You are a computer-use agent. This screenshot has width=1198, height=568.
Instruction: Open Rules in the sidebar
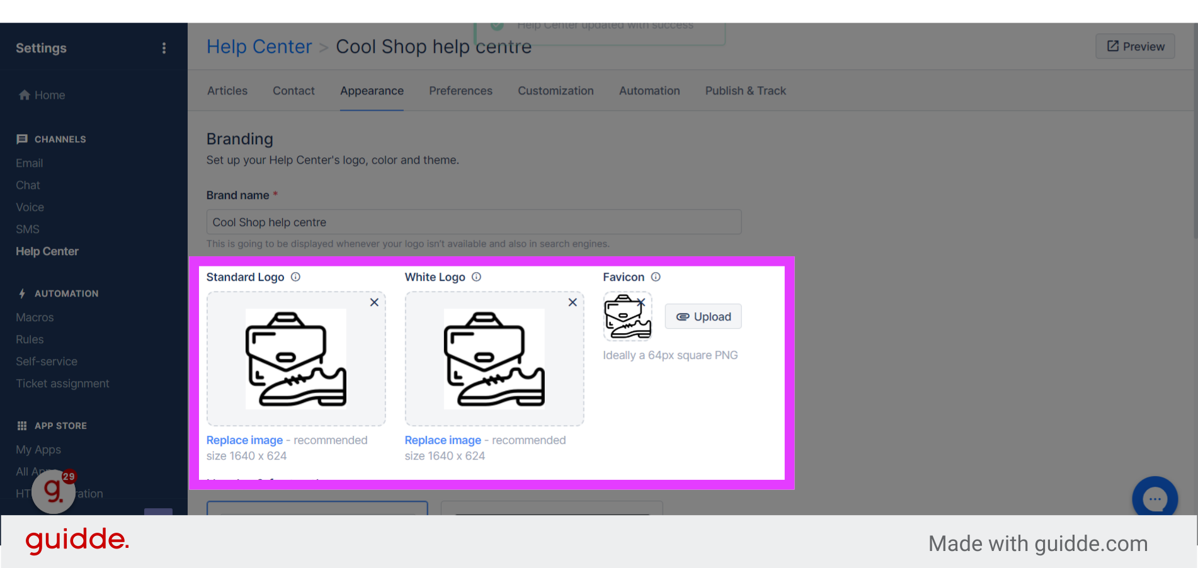pyautogui.click(x=30, y=339)
